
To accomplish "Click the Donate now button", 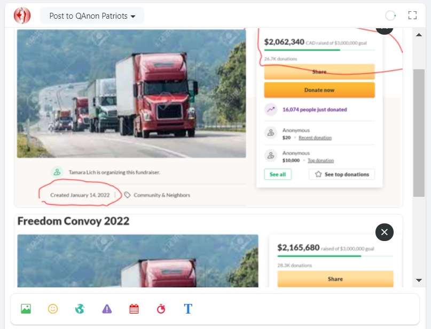I will pos(319,90).
